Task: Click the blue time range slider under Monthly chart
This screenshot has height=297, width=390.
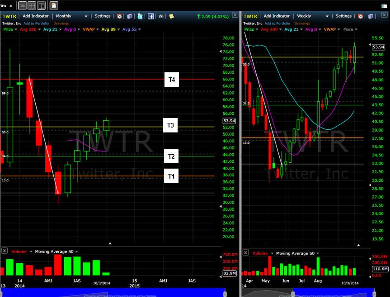Action: [x=113, y=292]
